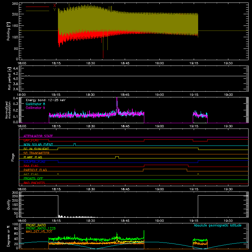This screenshot has height=252, width=252.
Task: Click the '18:45' tick under Pointing plot
Action: pyautogui.click(x=125, y=63)
